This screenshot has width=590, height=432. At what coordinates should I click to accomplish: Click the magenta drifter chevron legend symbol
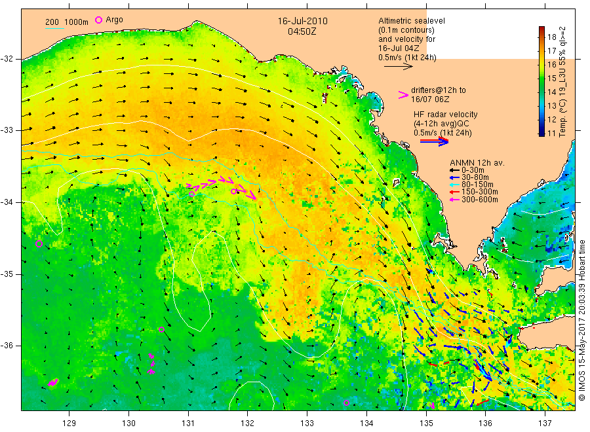point(403,95)
